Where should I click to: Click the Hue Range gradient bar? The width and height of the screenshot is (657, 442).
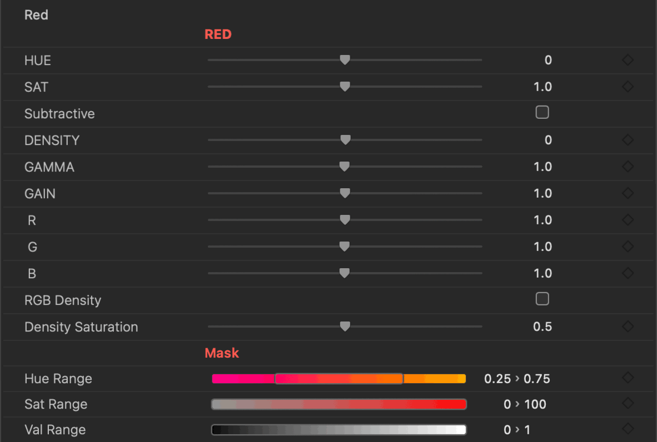339,379
